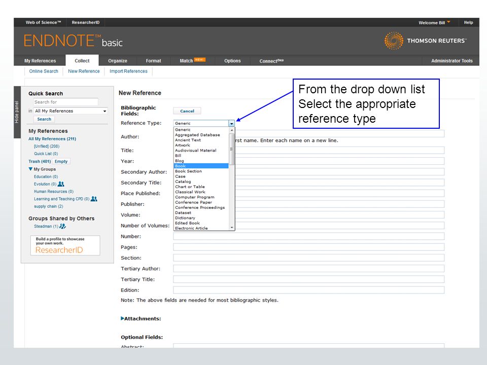487x365 pixels.
Task: Open the Trash (481) folder
Action: coord(40,161)
